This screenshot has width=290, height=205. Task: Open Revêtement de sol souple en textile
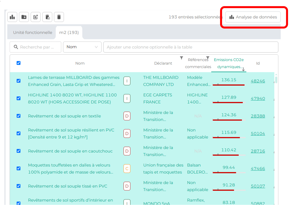point(64,116)
